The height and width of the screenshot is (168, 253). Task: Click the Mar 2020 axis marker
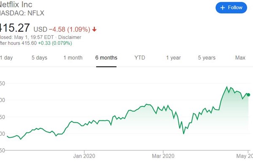[x=163, y=156]
